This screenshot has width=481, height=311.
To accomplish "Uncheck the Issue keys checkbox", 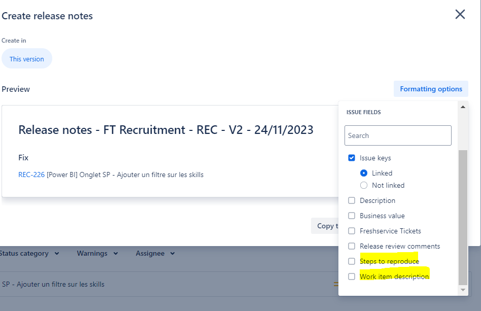I will click(352, 158).
